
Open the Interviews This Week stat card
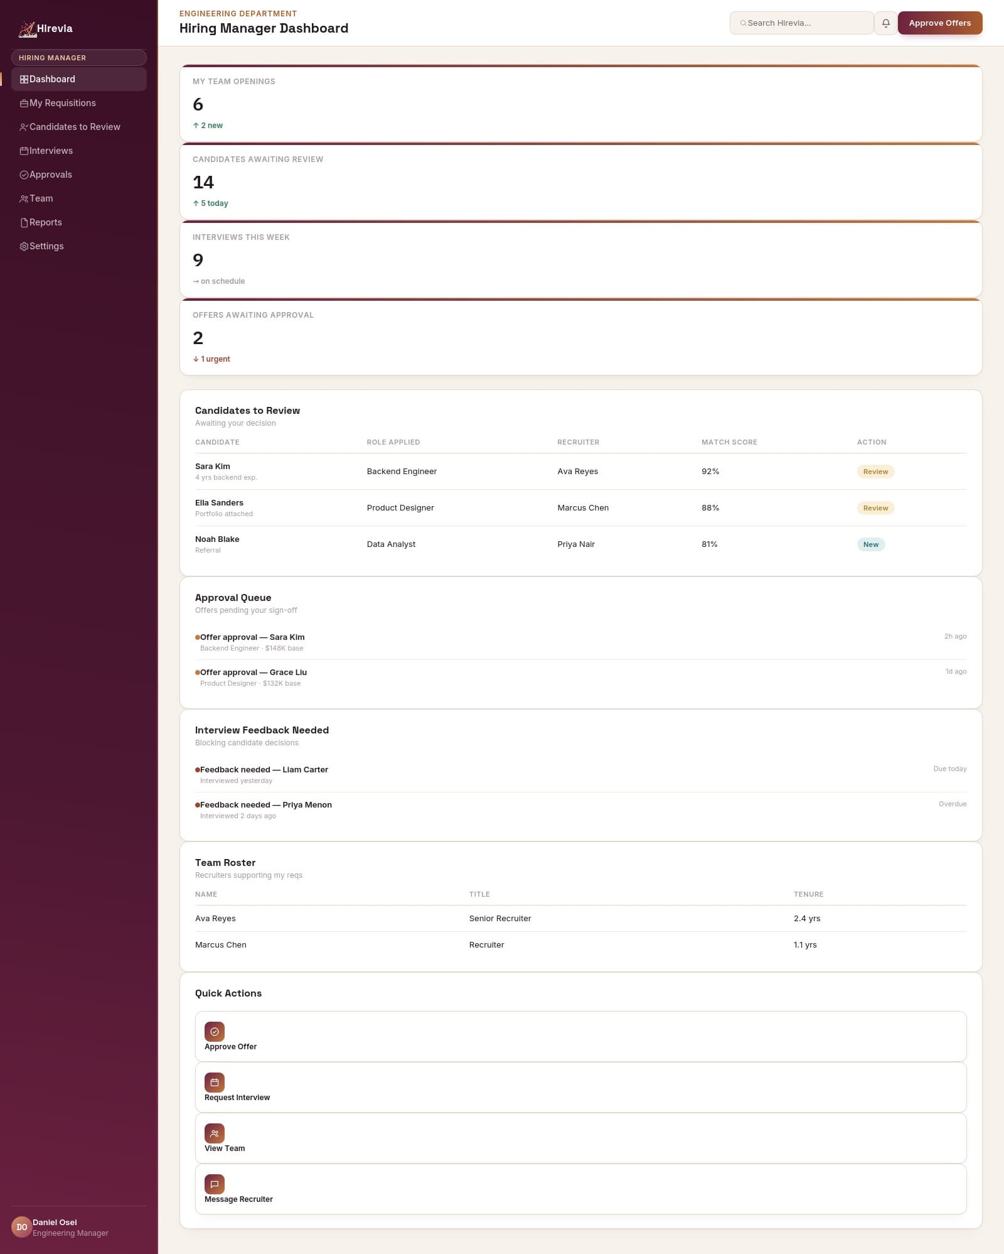pos(580,259)
